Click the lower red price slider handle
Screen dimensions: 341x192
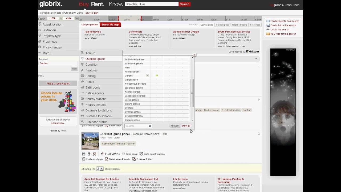pos(118,18)
